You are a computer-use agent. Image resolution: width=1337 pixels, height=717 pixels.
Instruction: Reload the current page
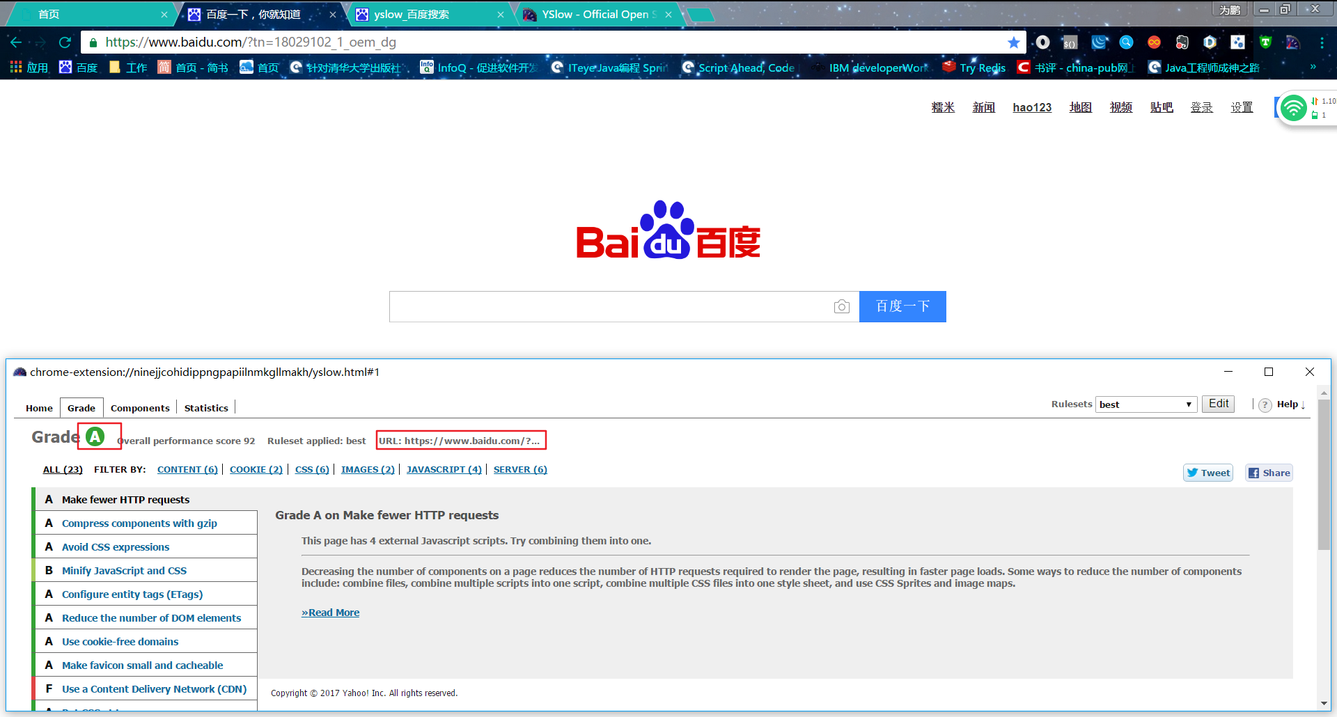65,42
